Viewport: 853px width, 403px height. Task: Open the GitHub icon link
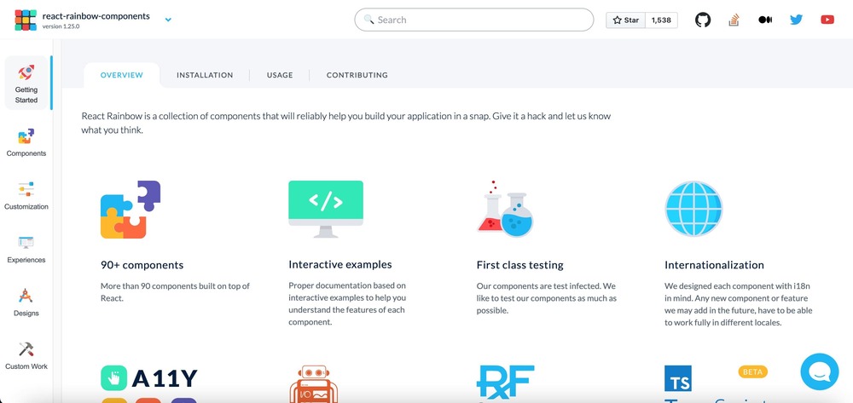703,20
